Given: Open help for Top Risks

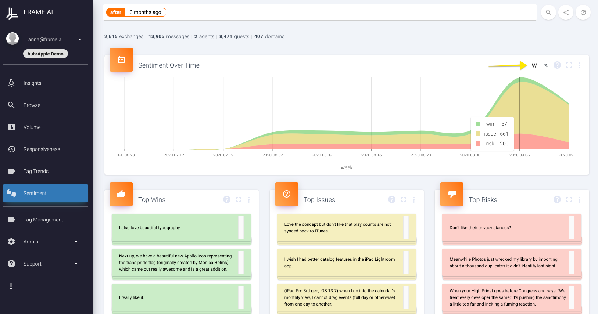Looking at the screenshot, I should pyautogui.click(x=557, y=199).
